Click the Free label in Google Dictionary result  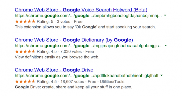click(90, 52)
